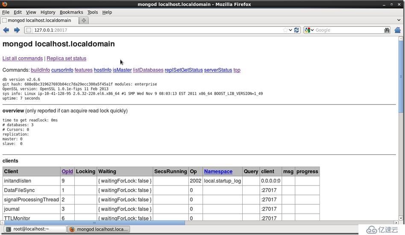The height and width of the screenshot is (235, 405).
Task: Open the Help menu
Action: 107,12
